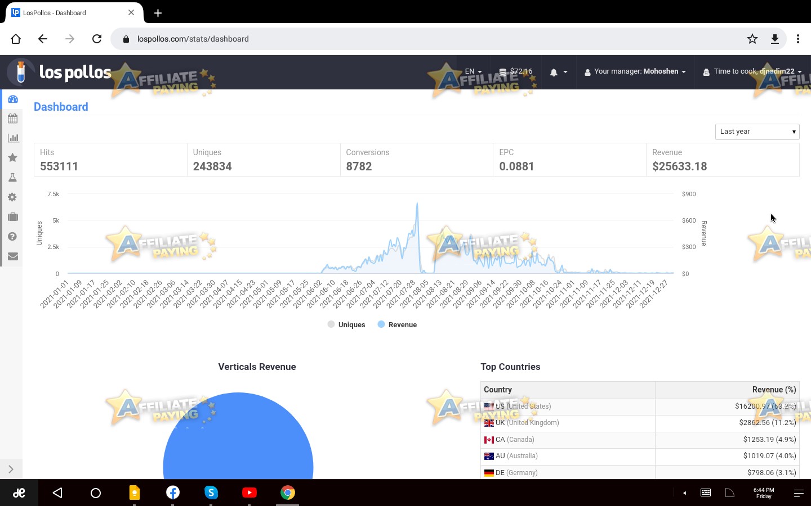This screenshot has width=811, height=506.
Task: Open the yellow notes app in taskbar
Action: (x=134, y=493)
